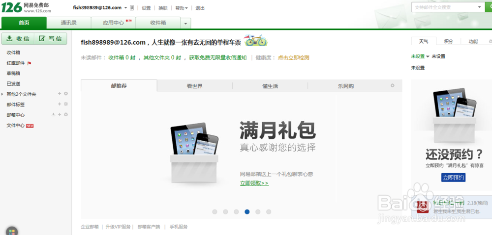Click the red NEW badge beside 文件中心
Image resolution: width=492 pixels, height=235 pixels.
[30, 126]
